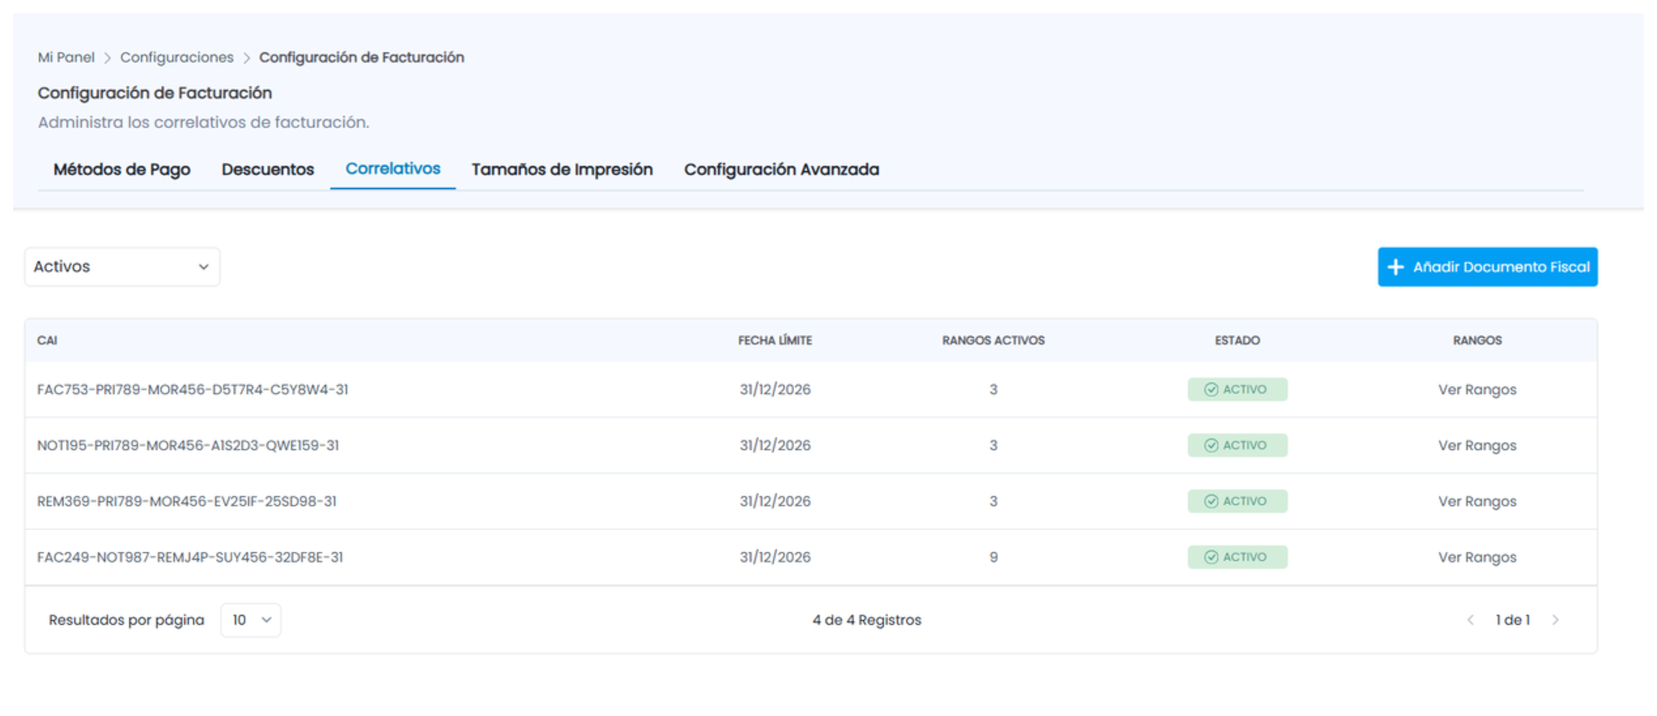Open the Tamaños de Impresión tab
Viewport: 1657px width, 716px height.
tap(562, 170)
